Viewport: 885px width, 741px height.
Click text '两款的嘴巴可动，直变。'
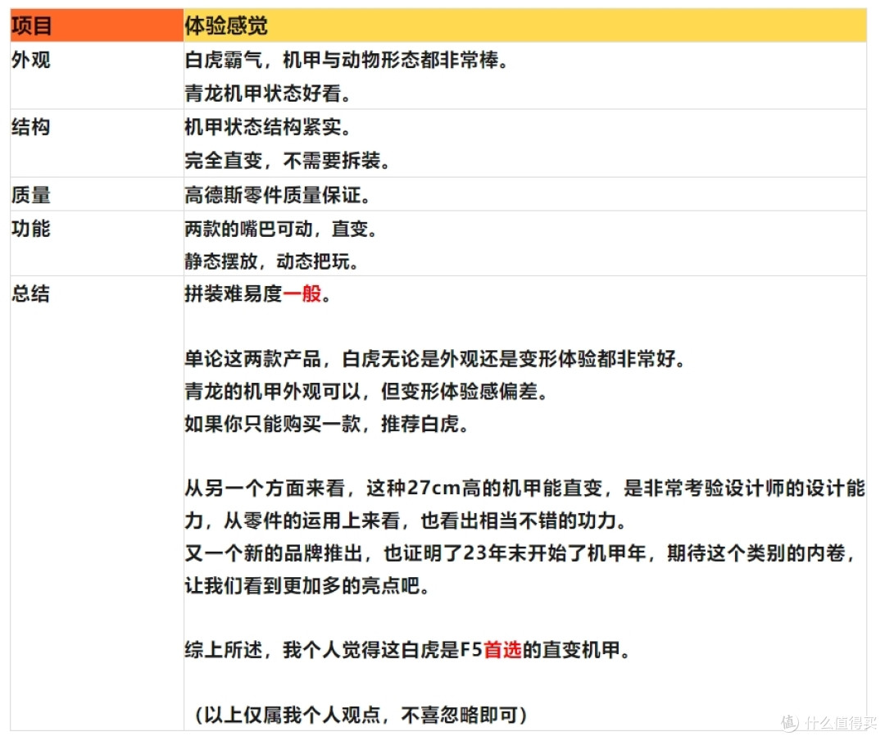click(x=280, y=229)
